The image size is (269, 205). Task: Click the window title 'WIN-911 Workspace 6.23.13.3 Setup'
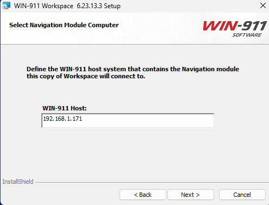[67, 6]
